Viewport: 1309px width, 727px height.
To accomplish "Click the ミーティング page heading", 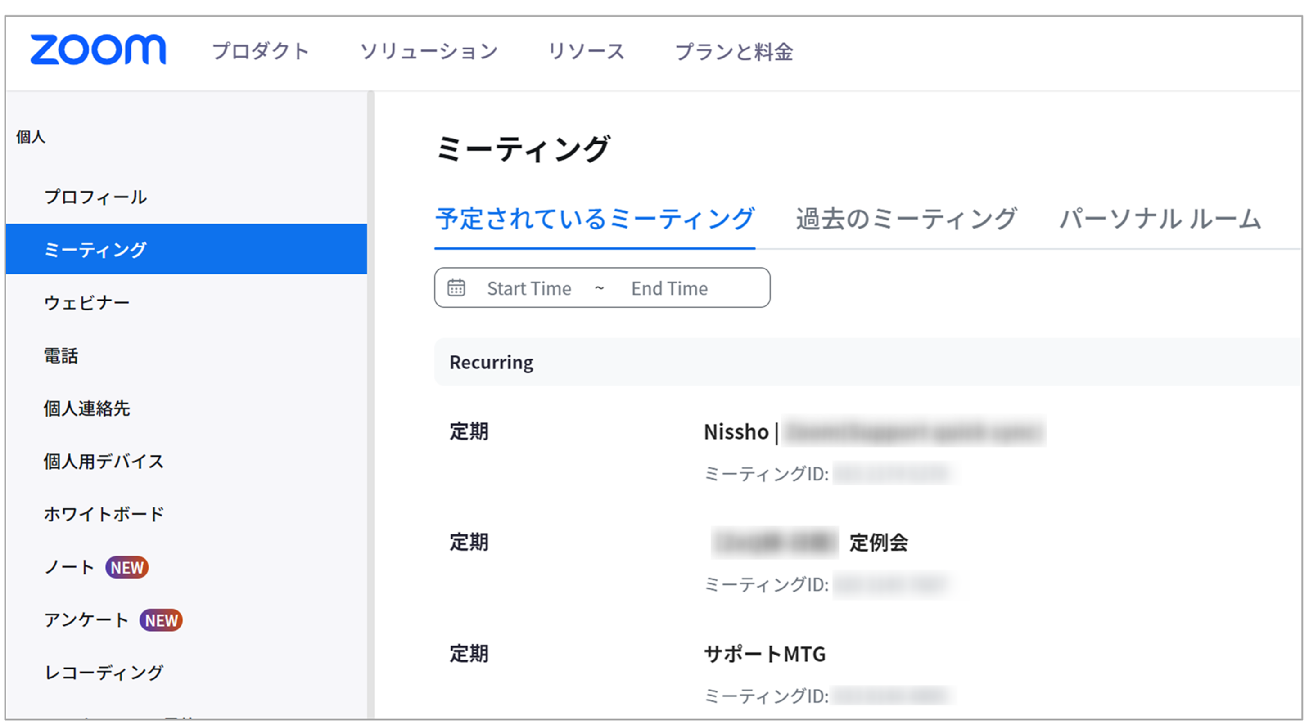I will tap(523, 149).
